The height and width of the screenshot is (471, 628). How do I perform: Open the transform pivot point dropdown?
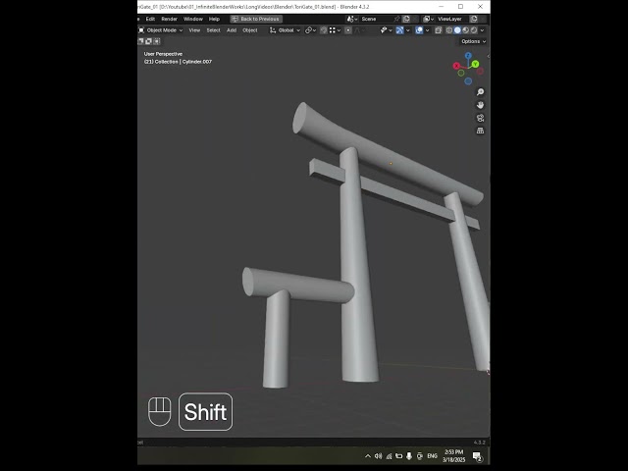click(310, 30)
